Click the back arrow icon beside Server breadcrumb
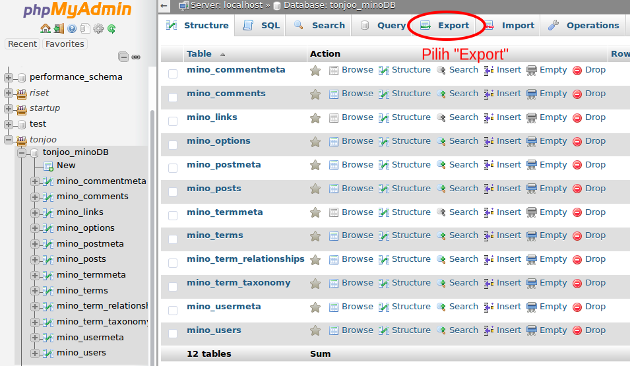The width and height of the screenshot is (630, 366). pyautogui.click(x=164, y=6)
